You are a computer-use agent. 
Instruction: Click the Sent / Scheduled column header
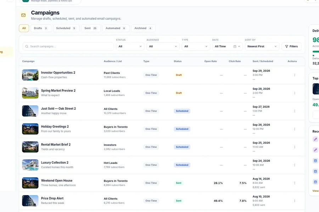pyautogui.click(x=263, y=61)
